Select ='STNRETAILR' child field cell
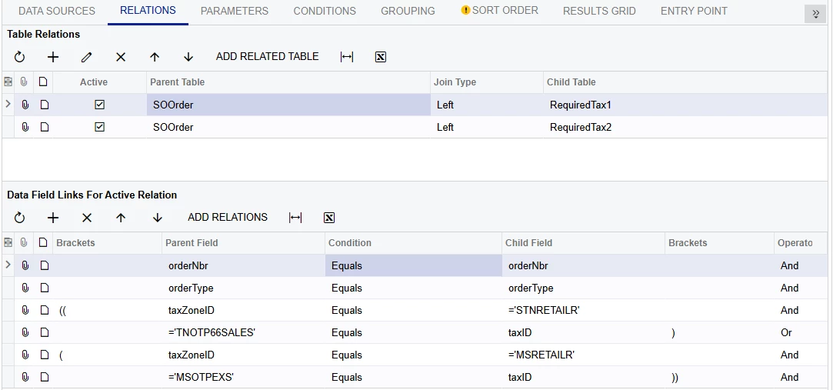833x390 pixels. tap(583, 310)
